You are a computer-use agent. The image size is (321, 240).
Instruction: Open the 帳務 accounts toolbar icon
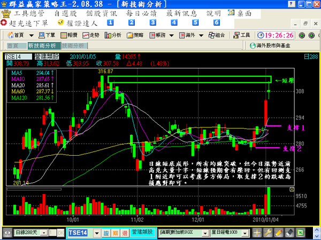(x=157, y=35)
